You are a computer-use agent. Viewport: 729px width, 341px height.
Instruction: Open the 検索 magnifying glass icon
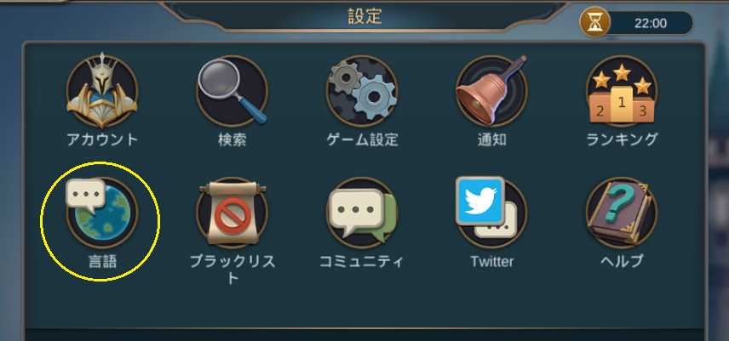(x=232, y=91)
